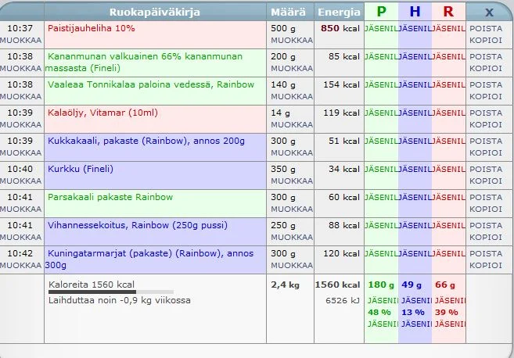Delete Kuningatarmarjat entry with POISTA
The height and width of the screenshot is (358, 514).
coord(486,253)
